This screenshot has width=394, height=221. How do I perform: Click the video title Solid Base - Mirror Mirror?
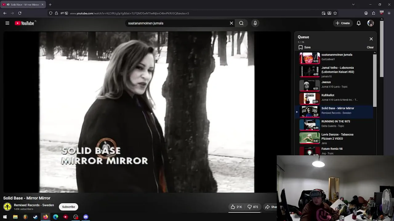[x=27, y=198]
